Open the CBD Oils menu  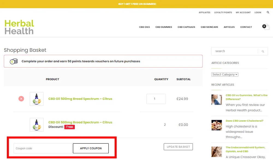(144, 27)
